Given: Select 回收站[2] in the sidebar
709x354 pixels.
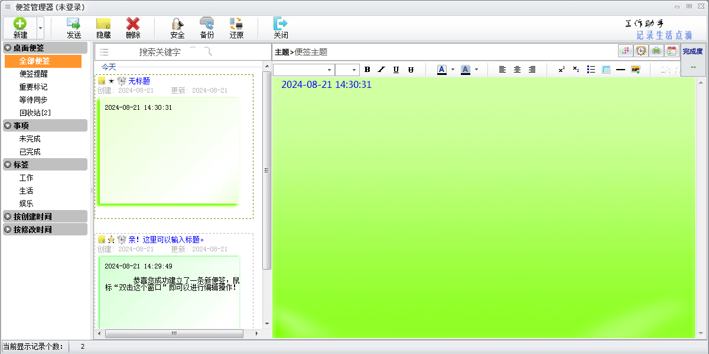Looking at the screenshot, I should [x=35, y=113].
